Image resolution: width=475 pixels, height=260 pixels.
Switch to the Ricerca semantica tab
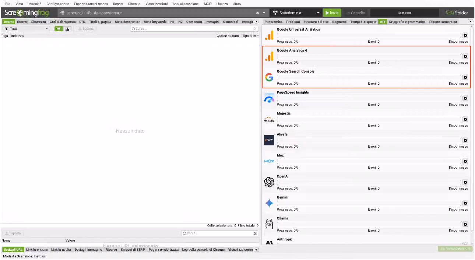coord(443,22)
